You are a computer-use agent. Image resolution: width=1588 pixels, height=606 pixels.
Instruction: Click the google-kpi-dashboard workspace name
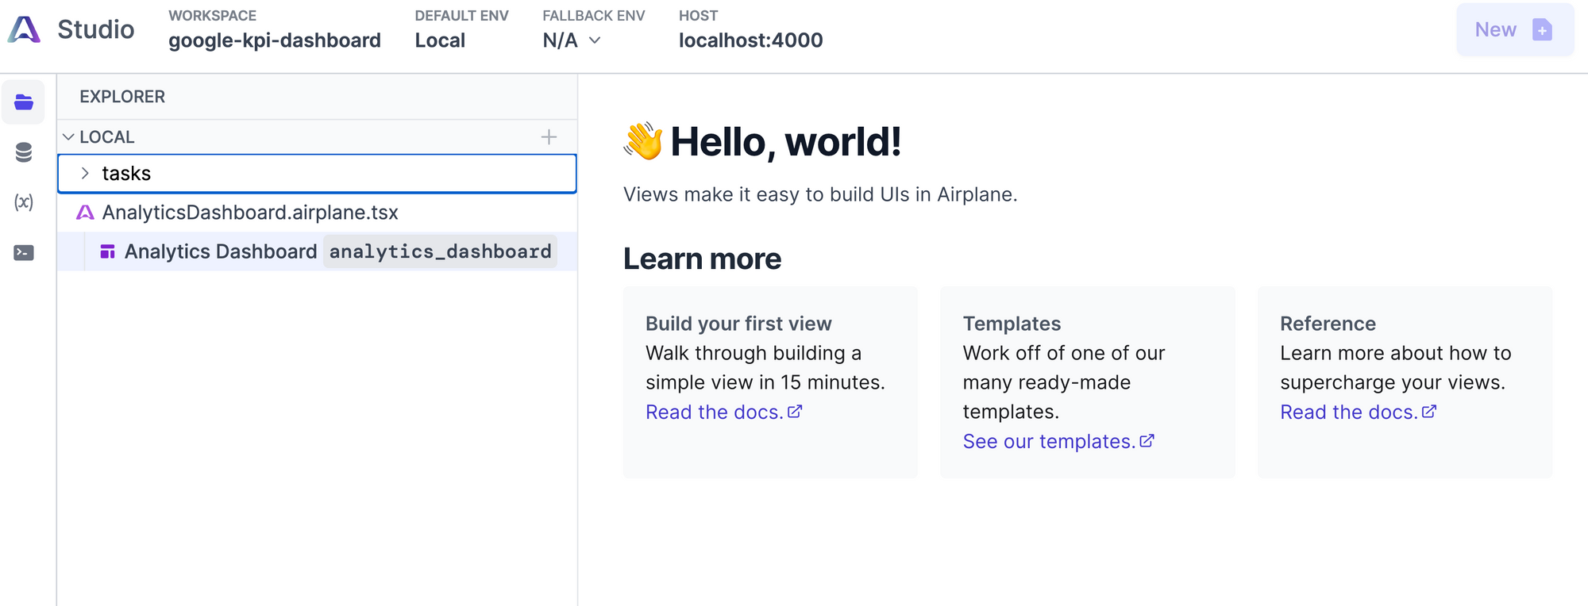click(x=275, y=40)
